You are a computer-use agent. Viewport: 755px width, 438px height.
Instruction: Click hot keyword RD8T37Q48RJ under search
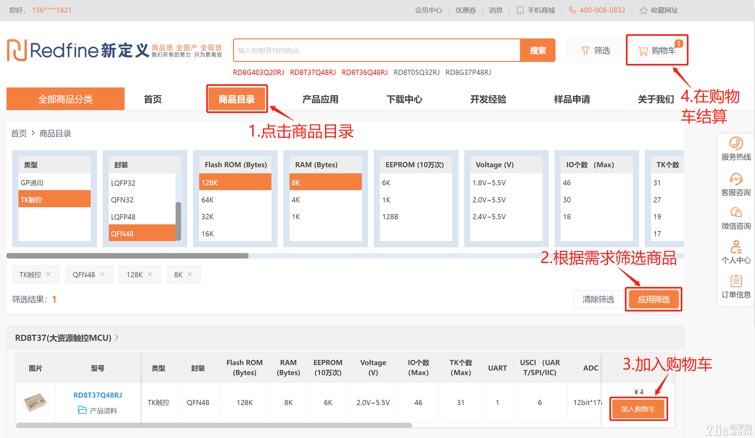313,72
